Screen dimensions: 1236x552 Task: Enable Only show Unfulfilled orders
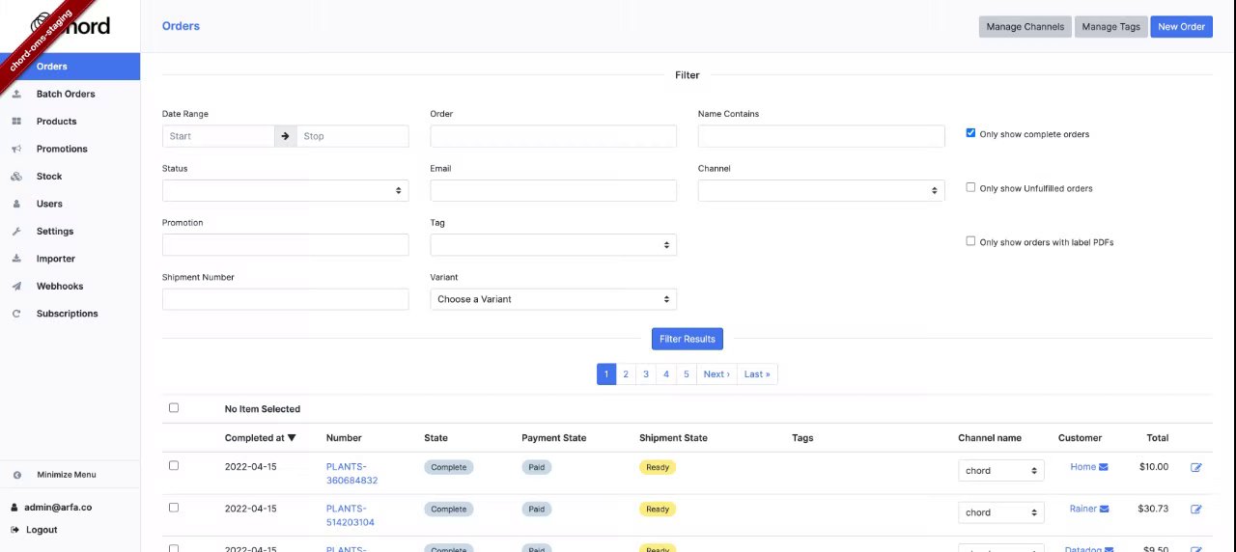[970, 187]
